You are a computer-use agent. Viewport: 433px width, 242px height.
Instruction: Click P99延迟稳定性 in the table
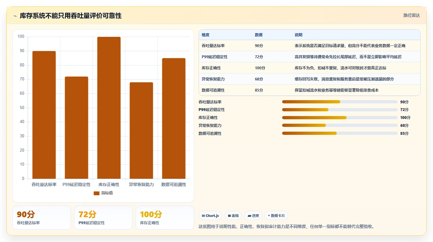214,57
